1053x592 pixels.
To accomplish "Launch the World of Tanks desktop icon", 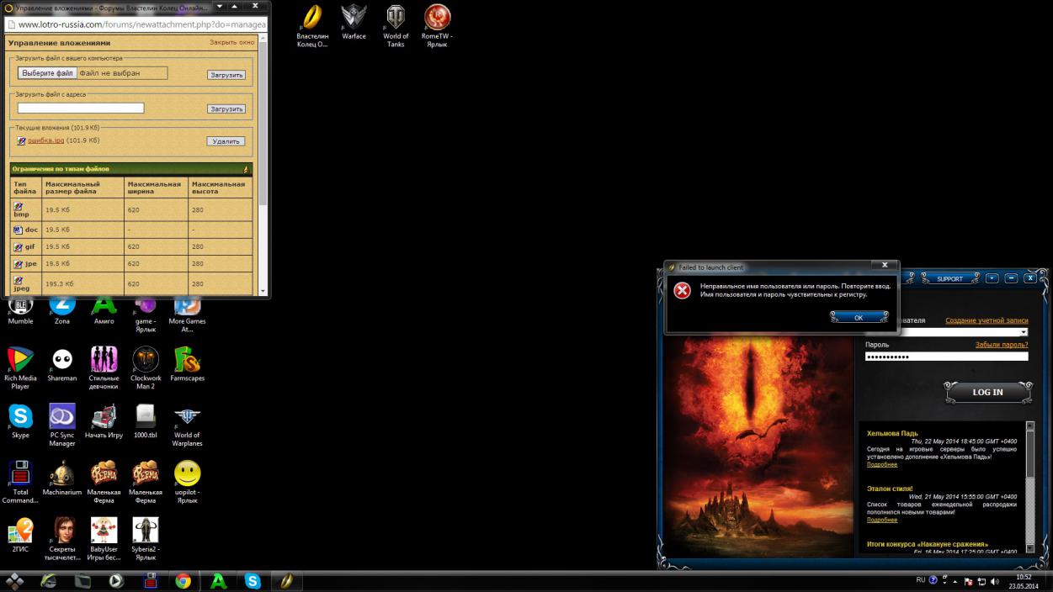I will (396, 26).
